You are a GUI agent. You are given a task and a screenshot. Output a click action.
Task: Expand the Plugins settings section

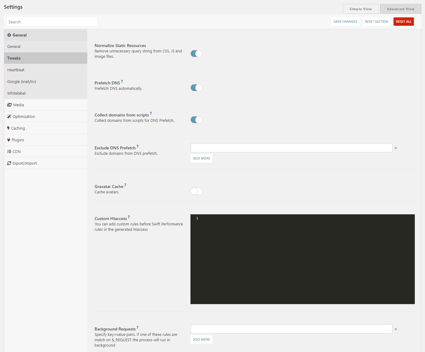click(46, 140)
